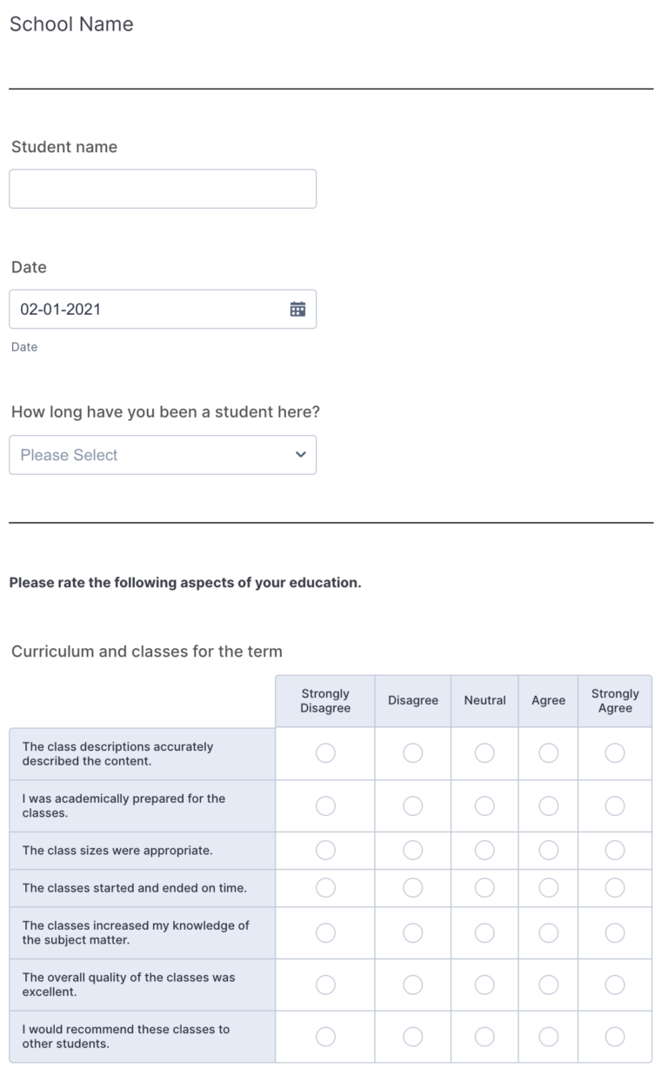Viewport: 668px width, 1082px height.
Task: Select Neutral for class sizes were appropriate
Action: [484, 850]
